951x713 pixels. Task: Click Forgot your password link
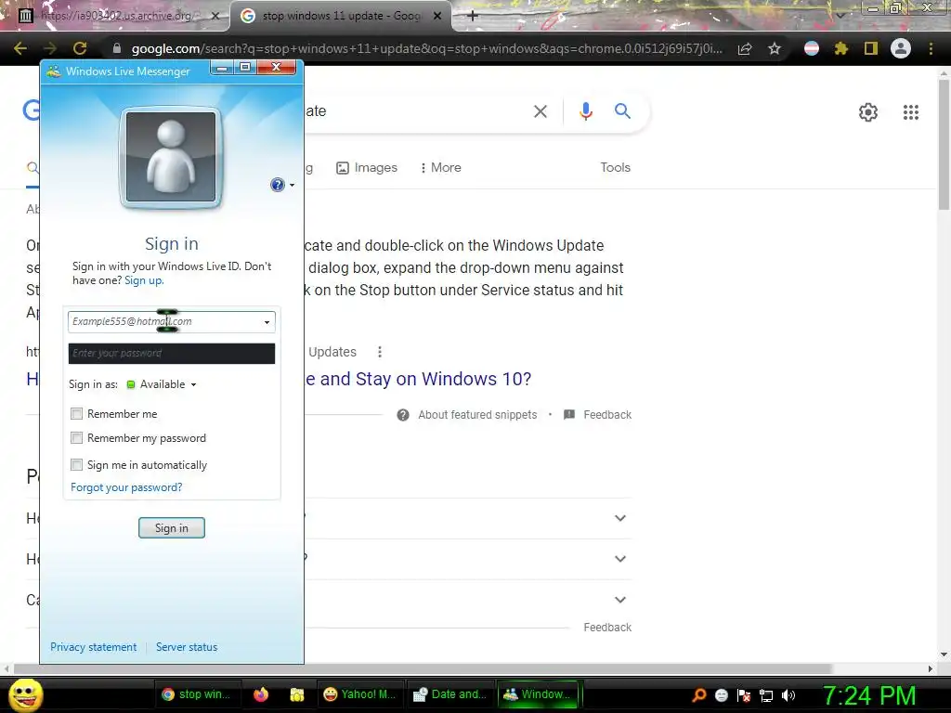(x=126, y=486)
